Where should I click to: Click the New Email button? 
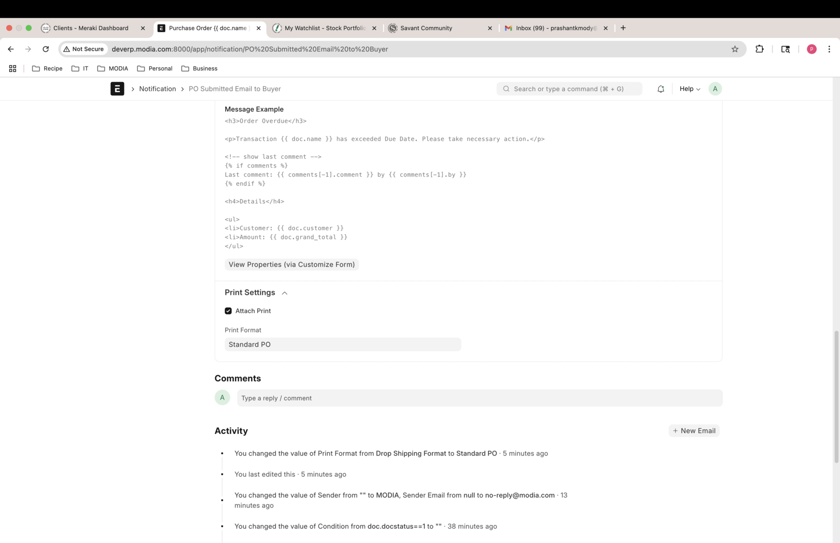[x=694, y=431]
